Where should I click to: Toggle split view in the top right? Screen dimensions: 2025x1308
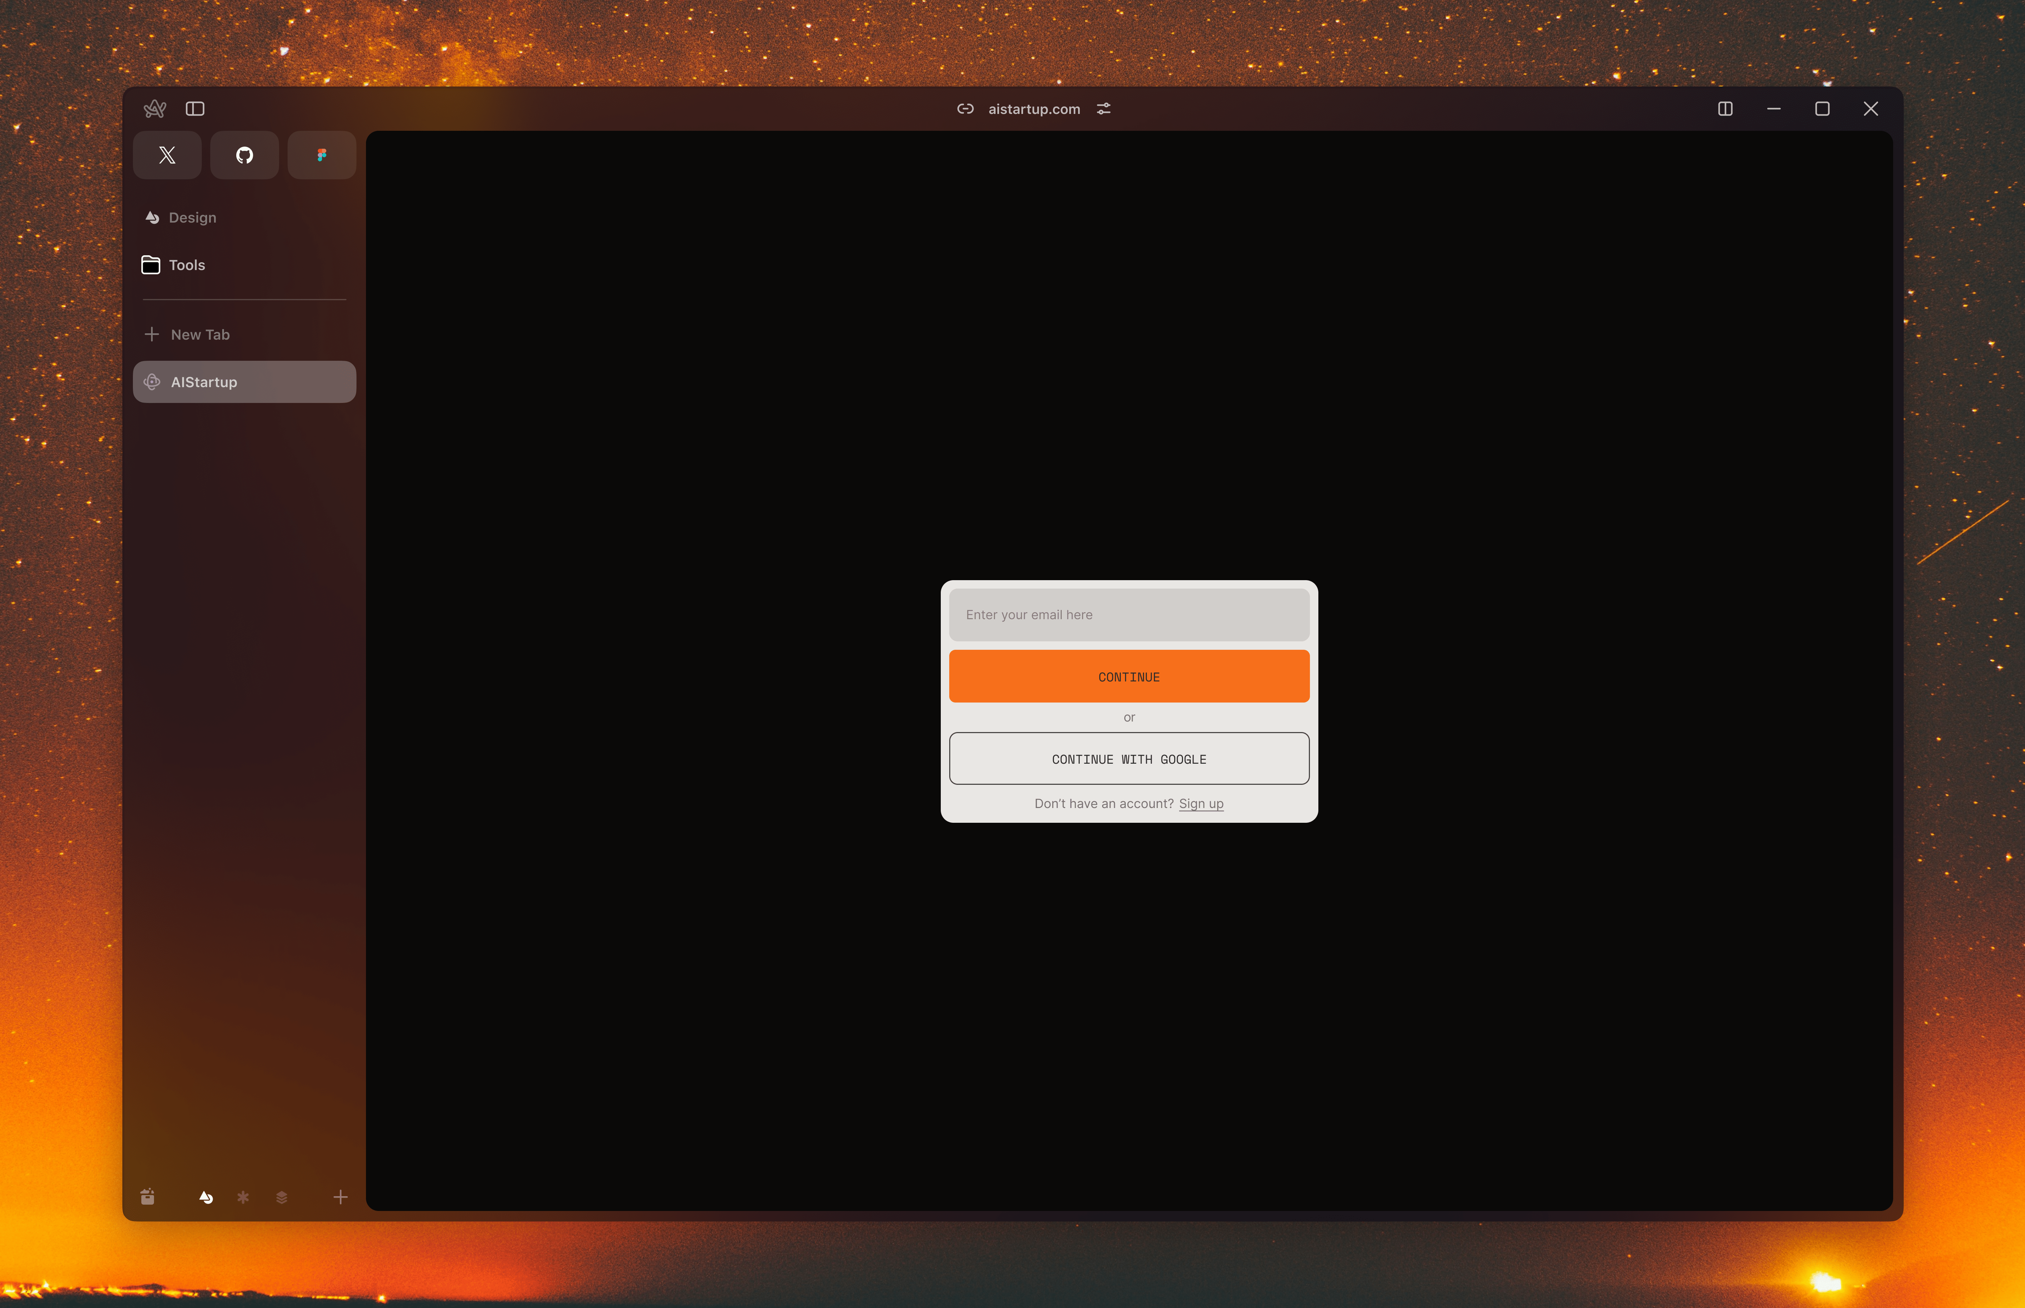pos(1724,109)
